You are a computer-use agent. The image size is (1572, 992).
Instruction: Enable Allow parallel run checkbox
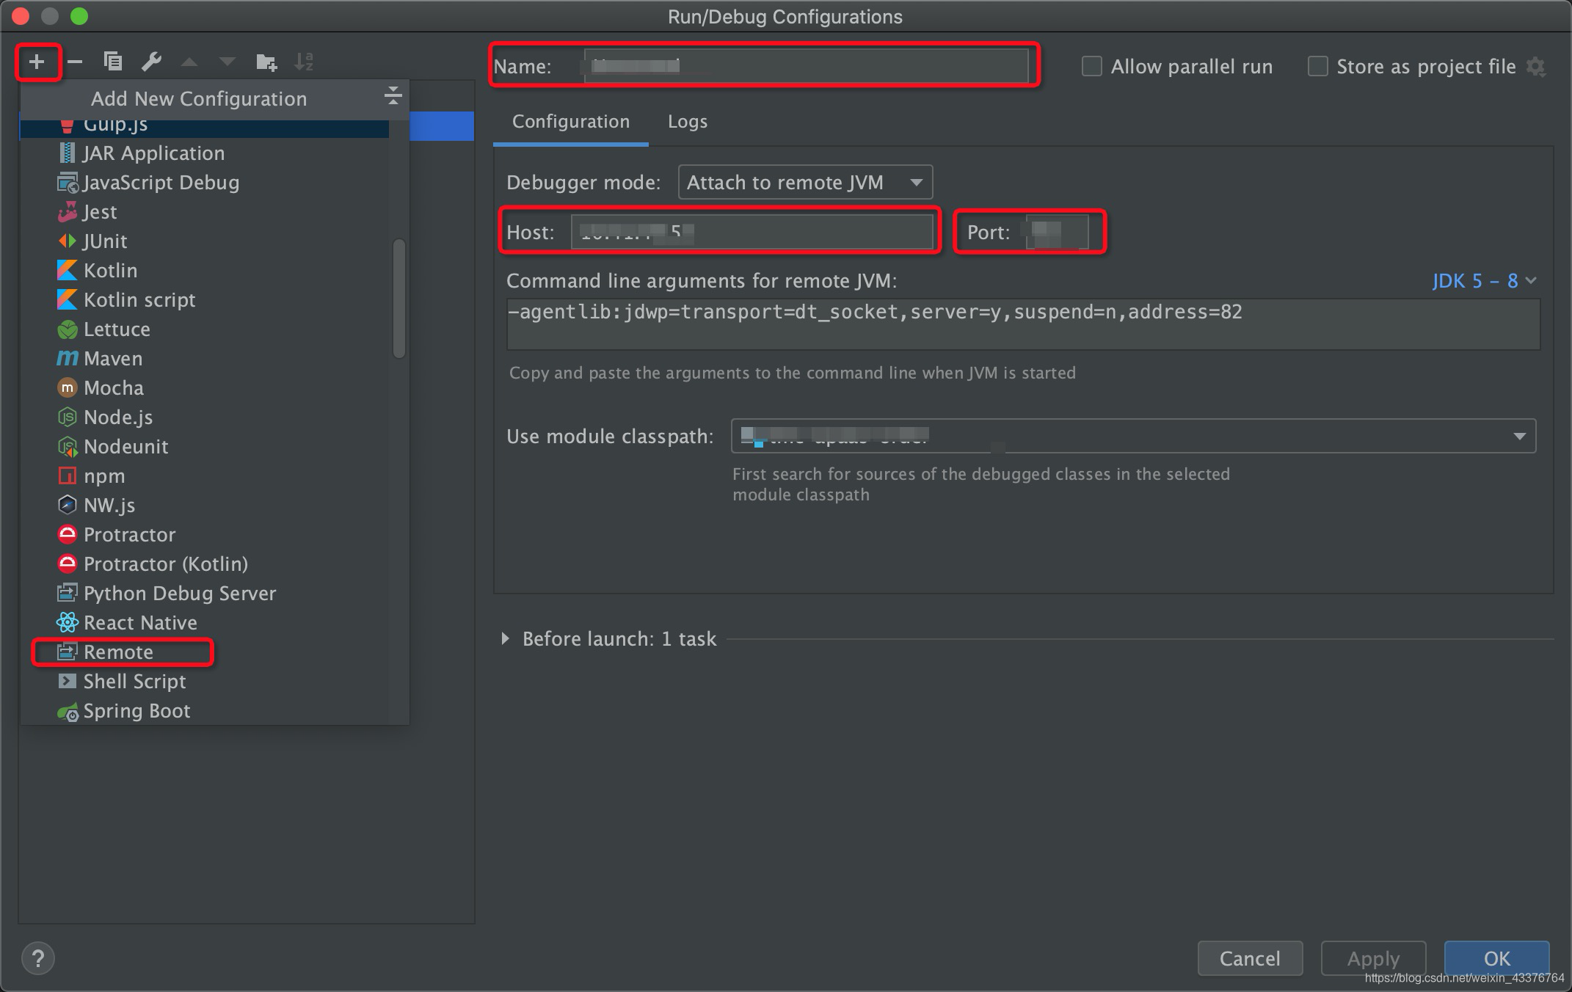pyautogui.click(x=1092, y=67)
